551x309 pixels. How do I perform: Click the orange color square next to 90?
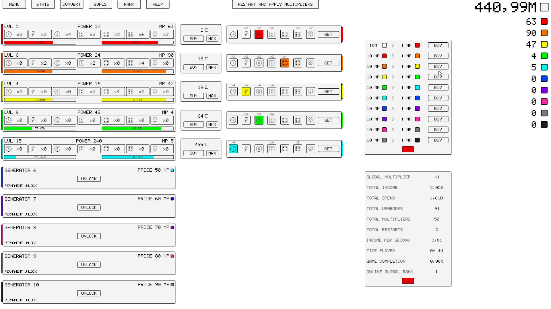point(544,33)
